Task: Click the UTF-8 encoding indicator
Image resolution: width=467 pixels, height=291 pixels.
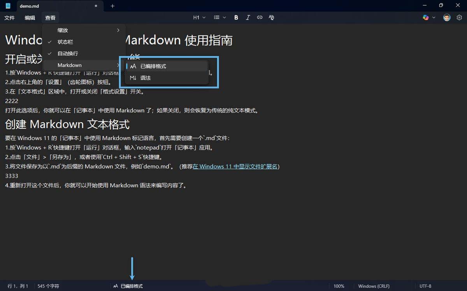Action: click(x=425, y=286)
